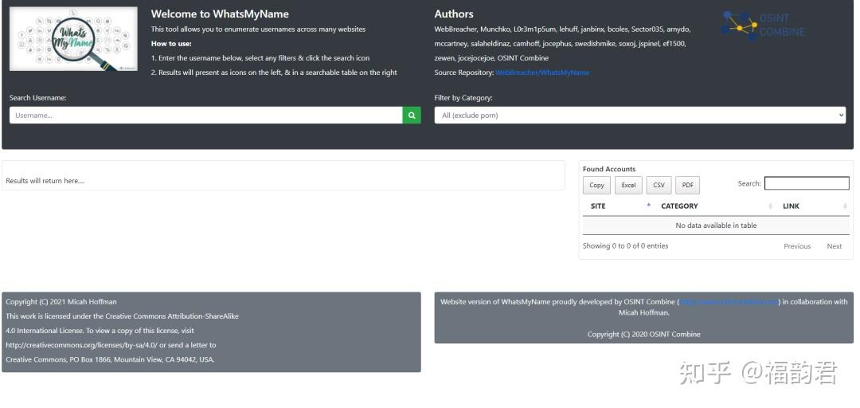Go to Next table page
This screenshot has height=408, width=860.
(x=834, y=246)
